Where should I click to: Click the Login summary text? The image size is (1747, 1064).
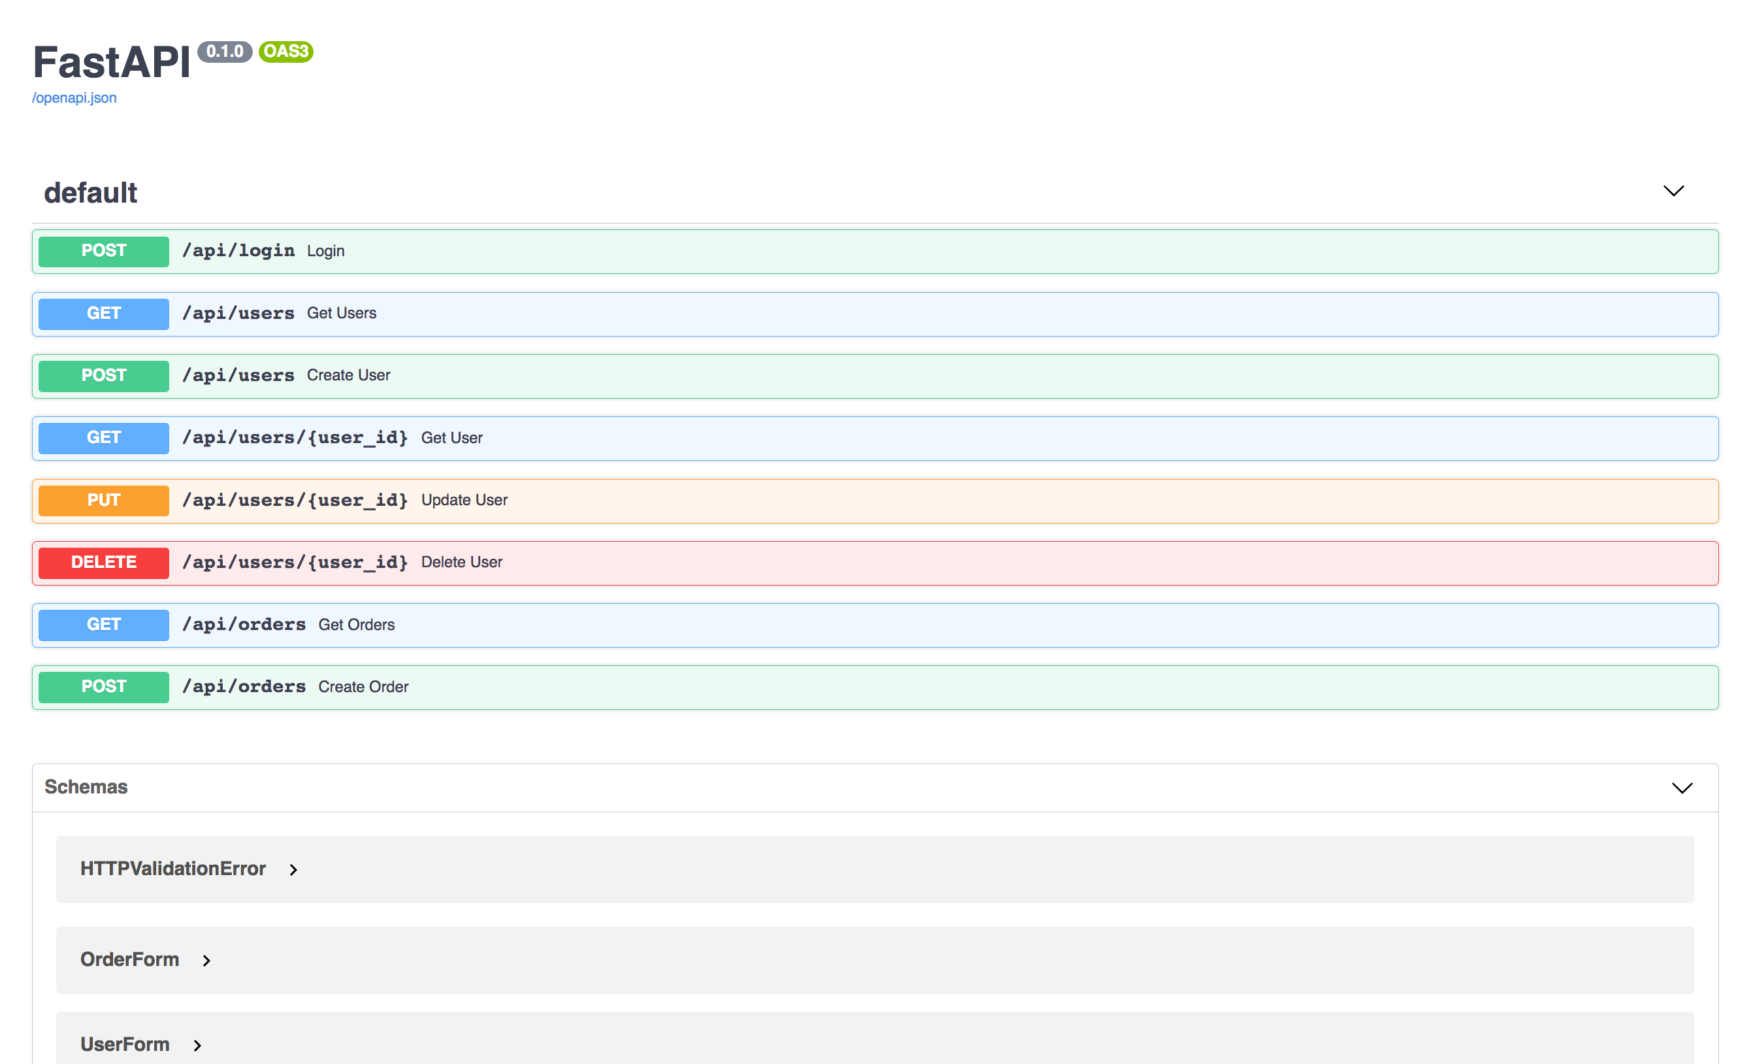(325, 251)
